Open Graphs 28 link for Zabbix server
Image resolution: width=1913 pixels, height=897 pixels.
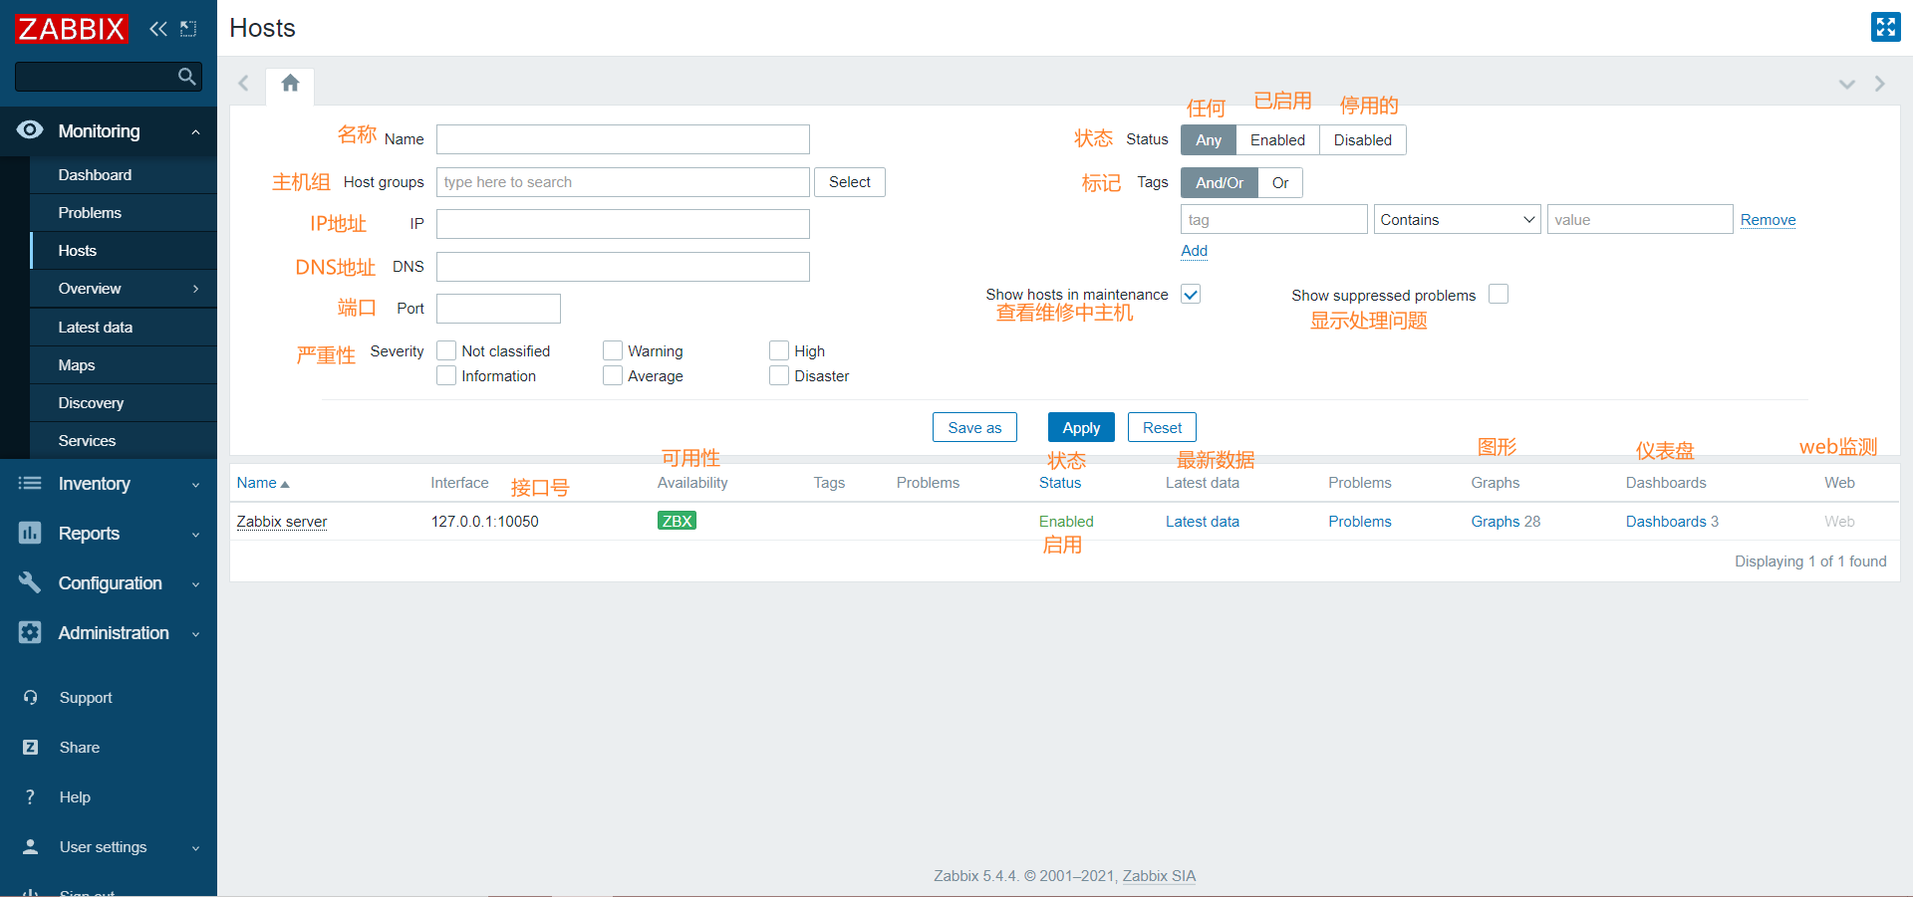coord(1505,522)
